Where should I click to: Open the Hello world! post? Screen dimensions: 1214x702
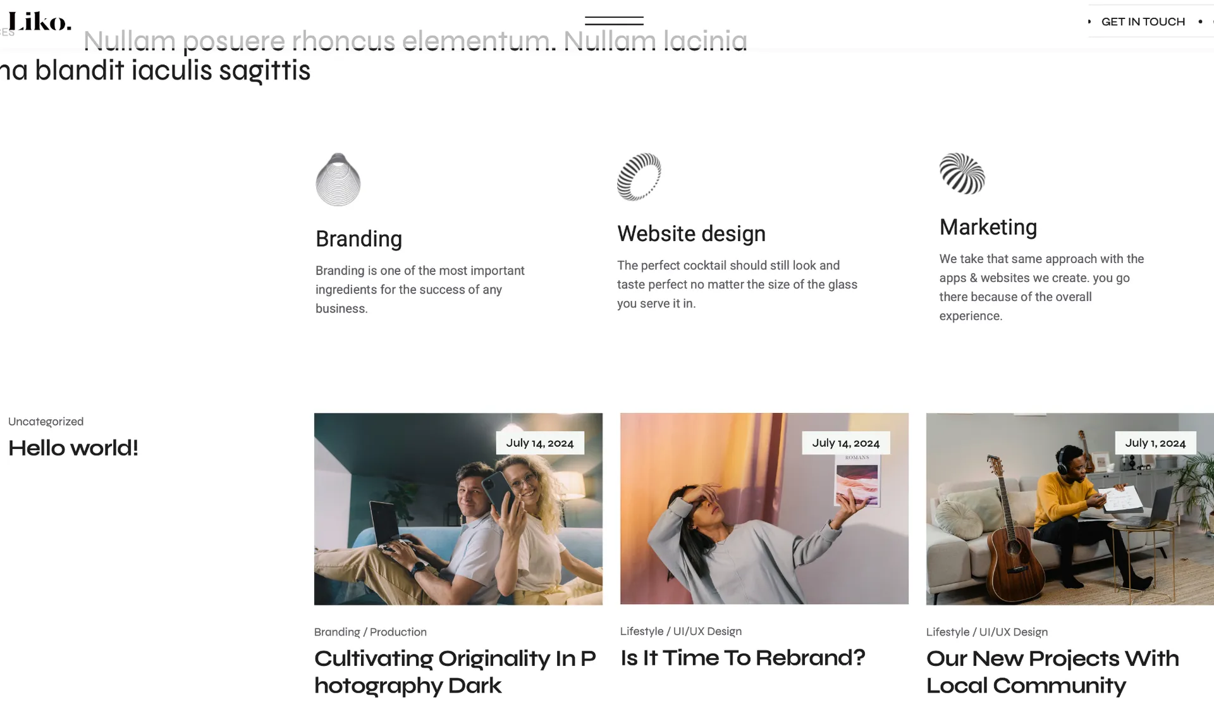click(73, 448)
